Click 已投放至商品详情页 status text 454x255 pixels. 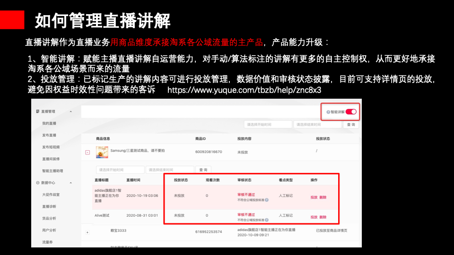coord(332,231)
